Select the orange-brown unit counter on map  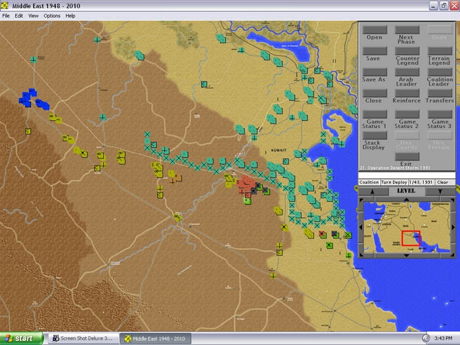(178, 178)
